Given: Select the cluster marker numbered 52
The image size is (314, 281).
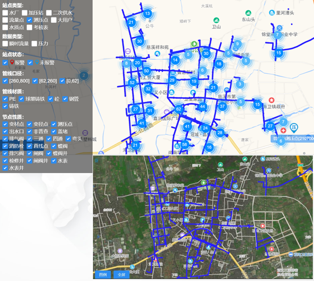Looking at the screenshot, I should click(132, 82).
